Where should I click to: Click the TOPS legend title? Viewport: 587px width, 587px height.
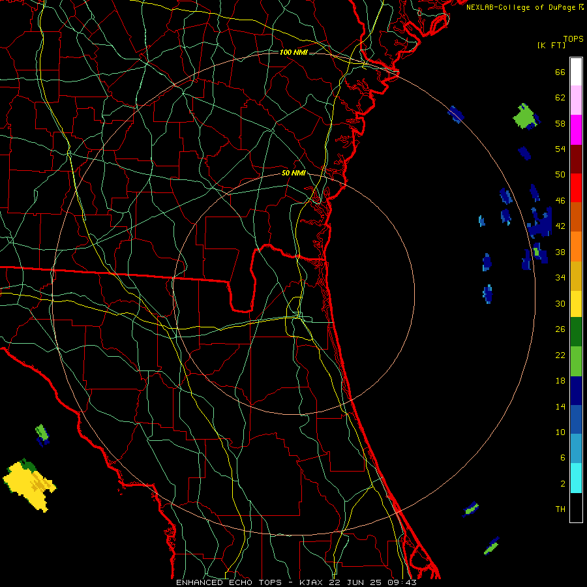coord(573,39)
